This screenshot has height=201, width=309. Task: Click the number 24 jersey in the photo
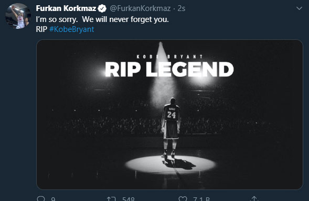[x=171, y=115]
